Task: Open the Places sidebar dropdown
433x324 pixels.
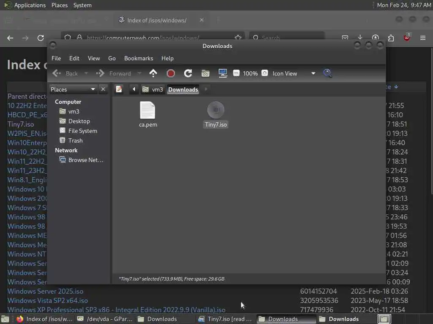Action: point(73,89)
